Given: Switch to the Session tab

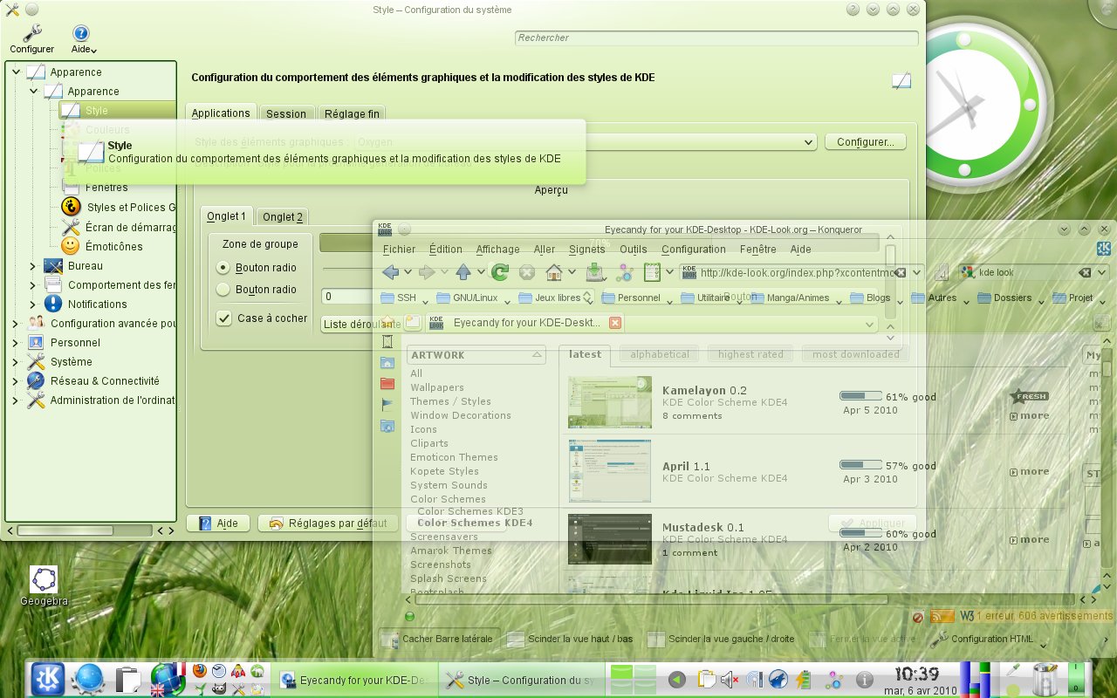Looking at the screenshot, I should coord(286,113).
